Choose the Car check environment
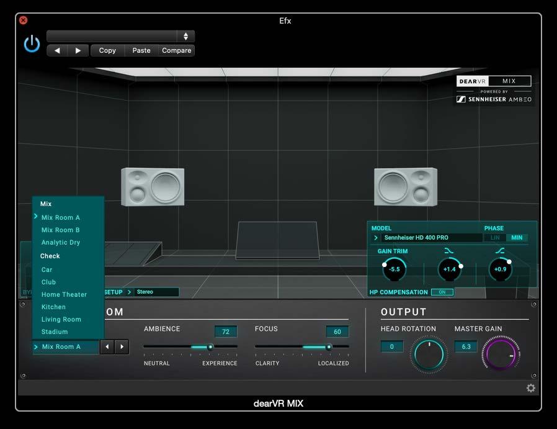The height and width of the screenshot is (429, 557). pyautogui.click(x=47, y=269)
